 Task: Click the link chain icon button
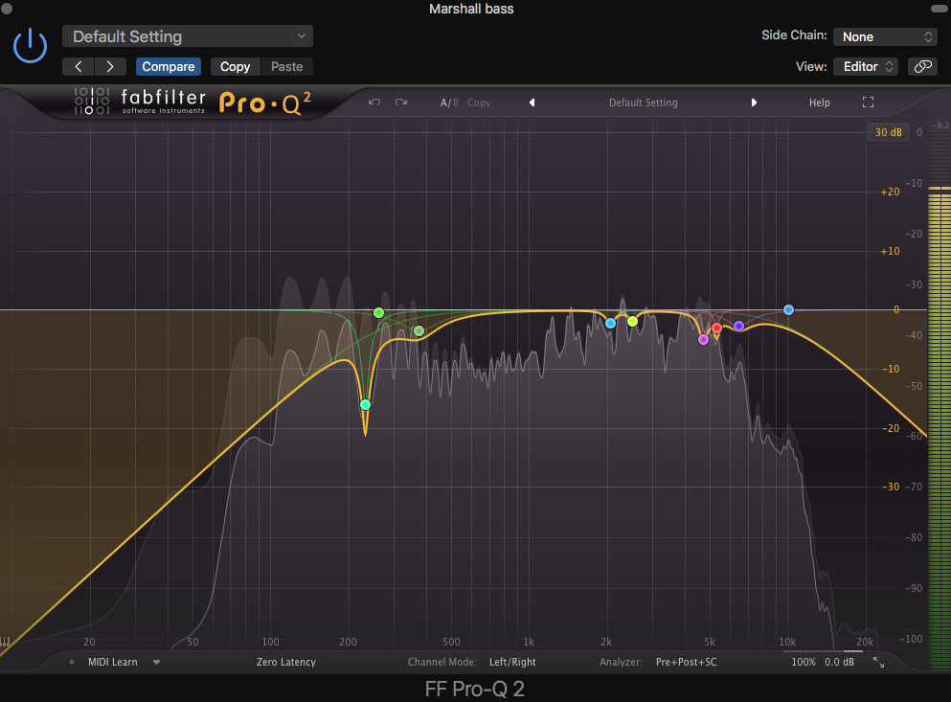tap(922, 66)
